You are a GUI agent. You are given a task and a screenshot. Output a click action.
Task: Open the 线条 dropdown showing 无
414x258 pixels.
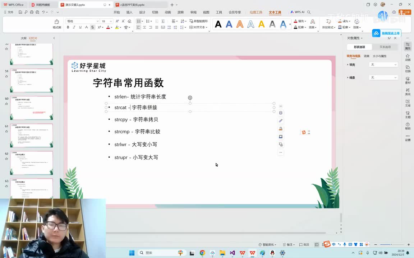click(383, 77)
